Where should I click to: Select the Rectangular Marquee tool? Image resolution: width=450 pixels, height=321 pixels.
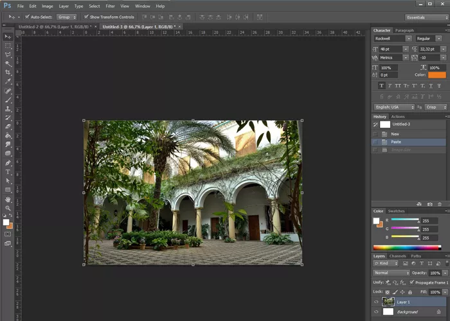point(8,46)
